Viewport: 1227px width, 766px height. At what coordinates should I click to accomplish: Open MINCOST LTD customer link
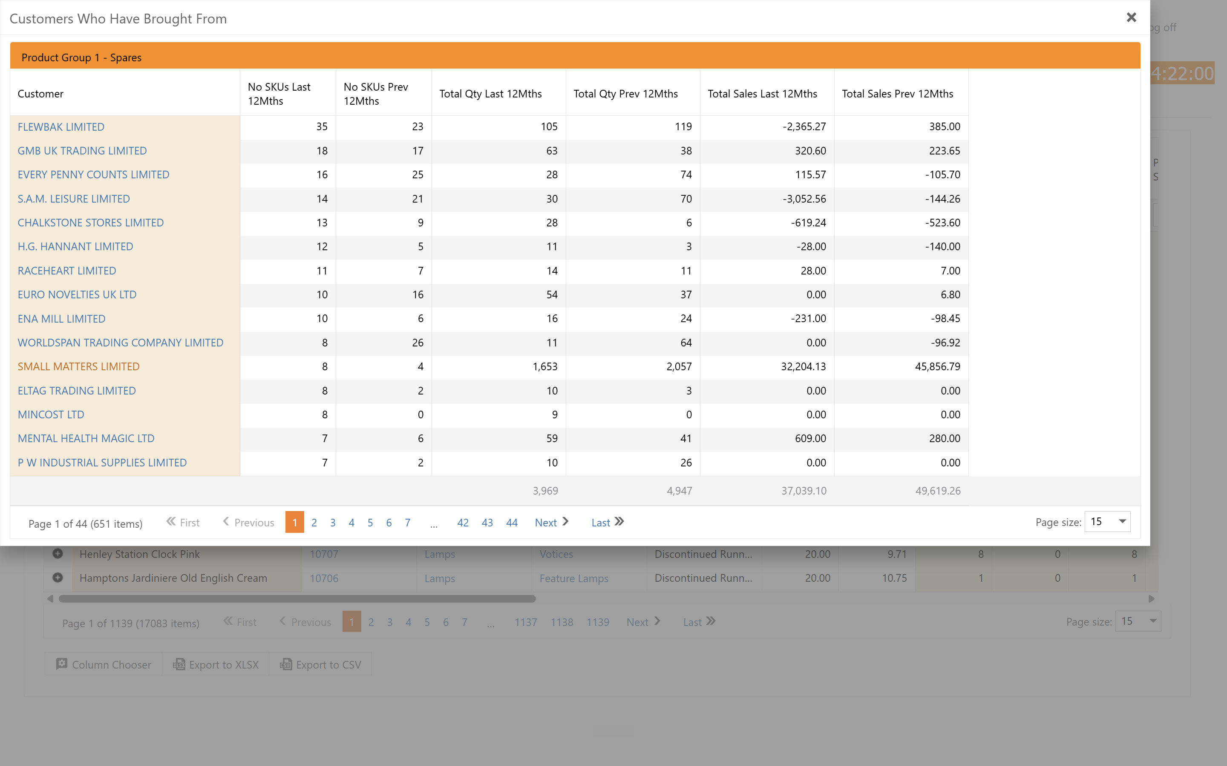51,414
